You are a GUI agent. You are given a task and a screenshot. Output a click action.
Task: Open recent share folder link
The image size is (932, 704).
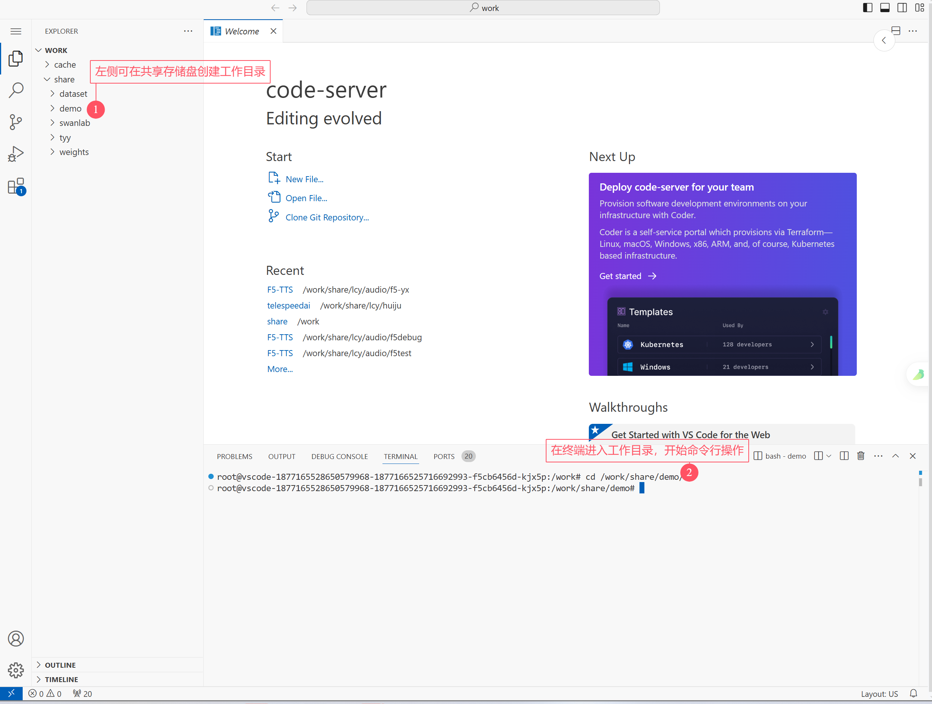click(x=277, y=322)
